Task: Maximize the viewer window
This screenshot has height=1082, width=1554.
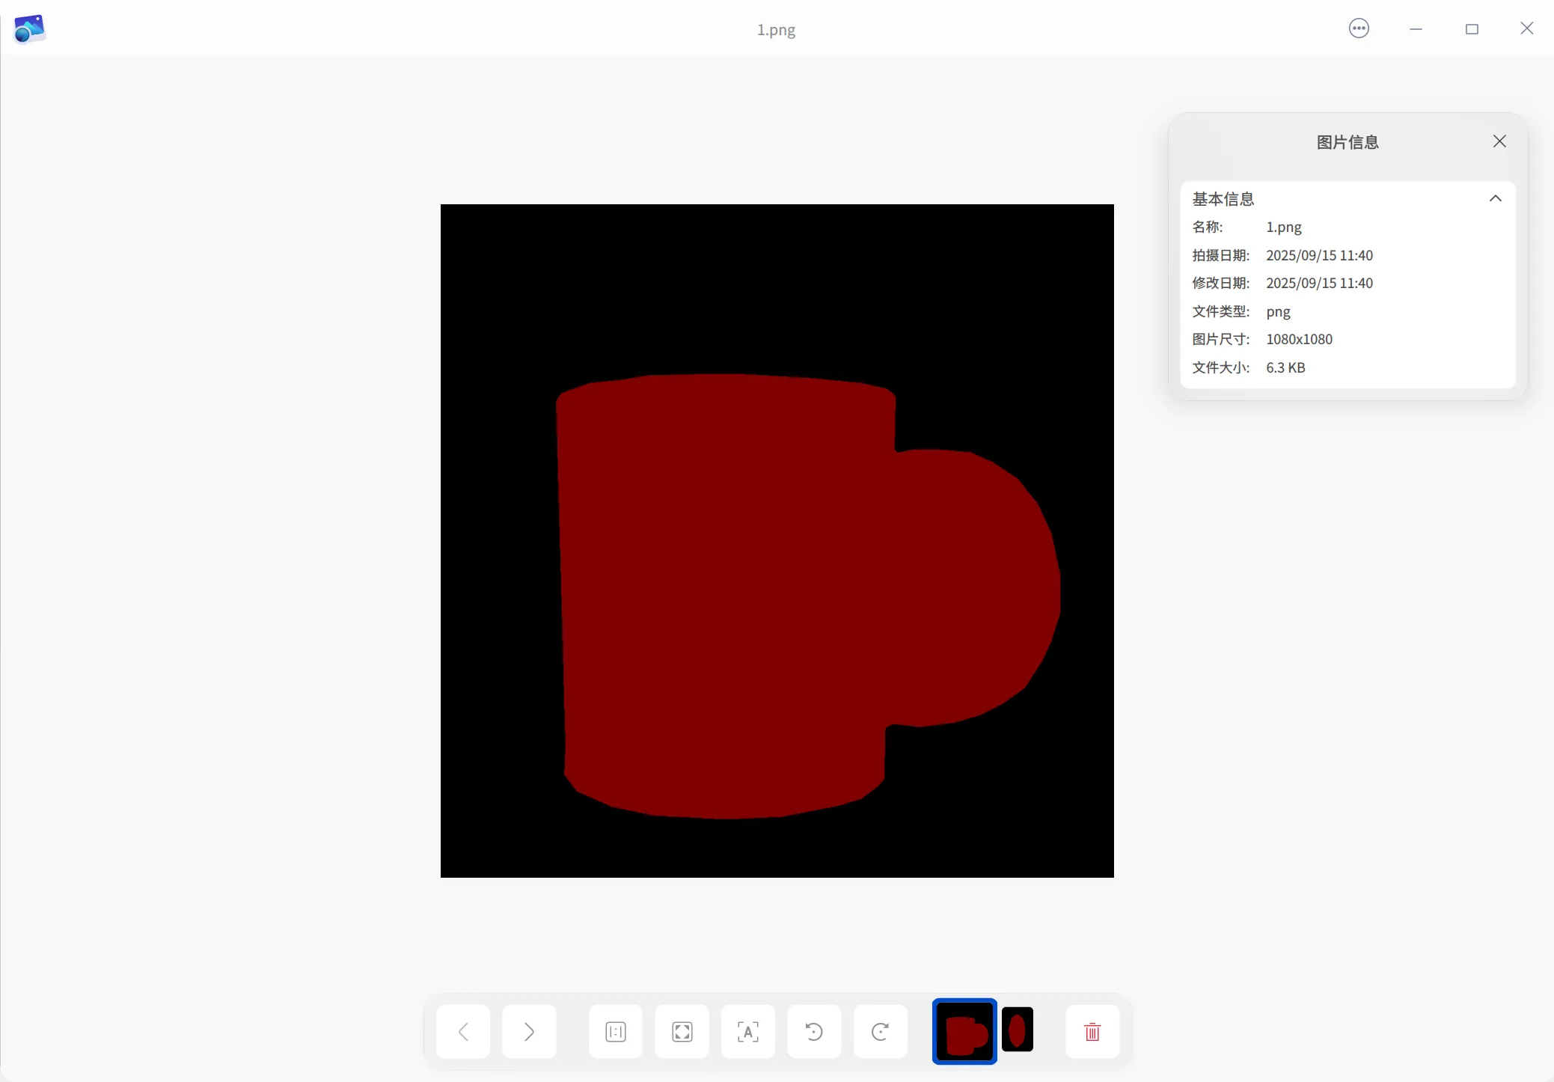Action: tap(1472, 29)
